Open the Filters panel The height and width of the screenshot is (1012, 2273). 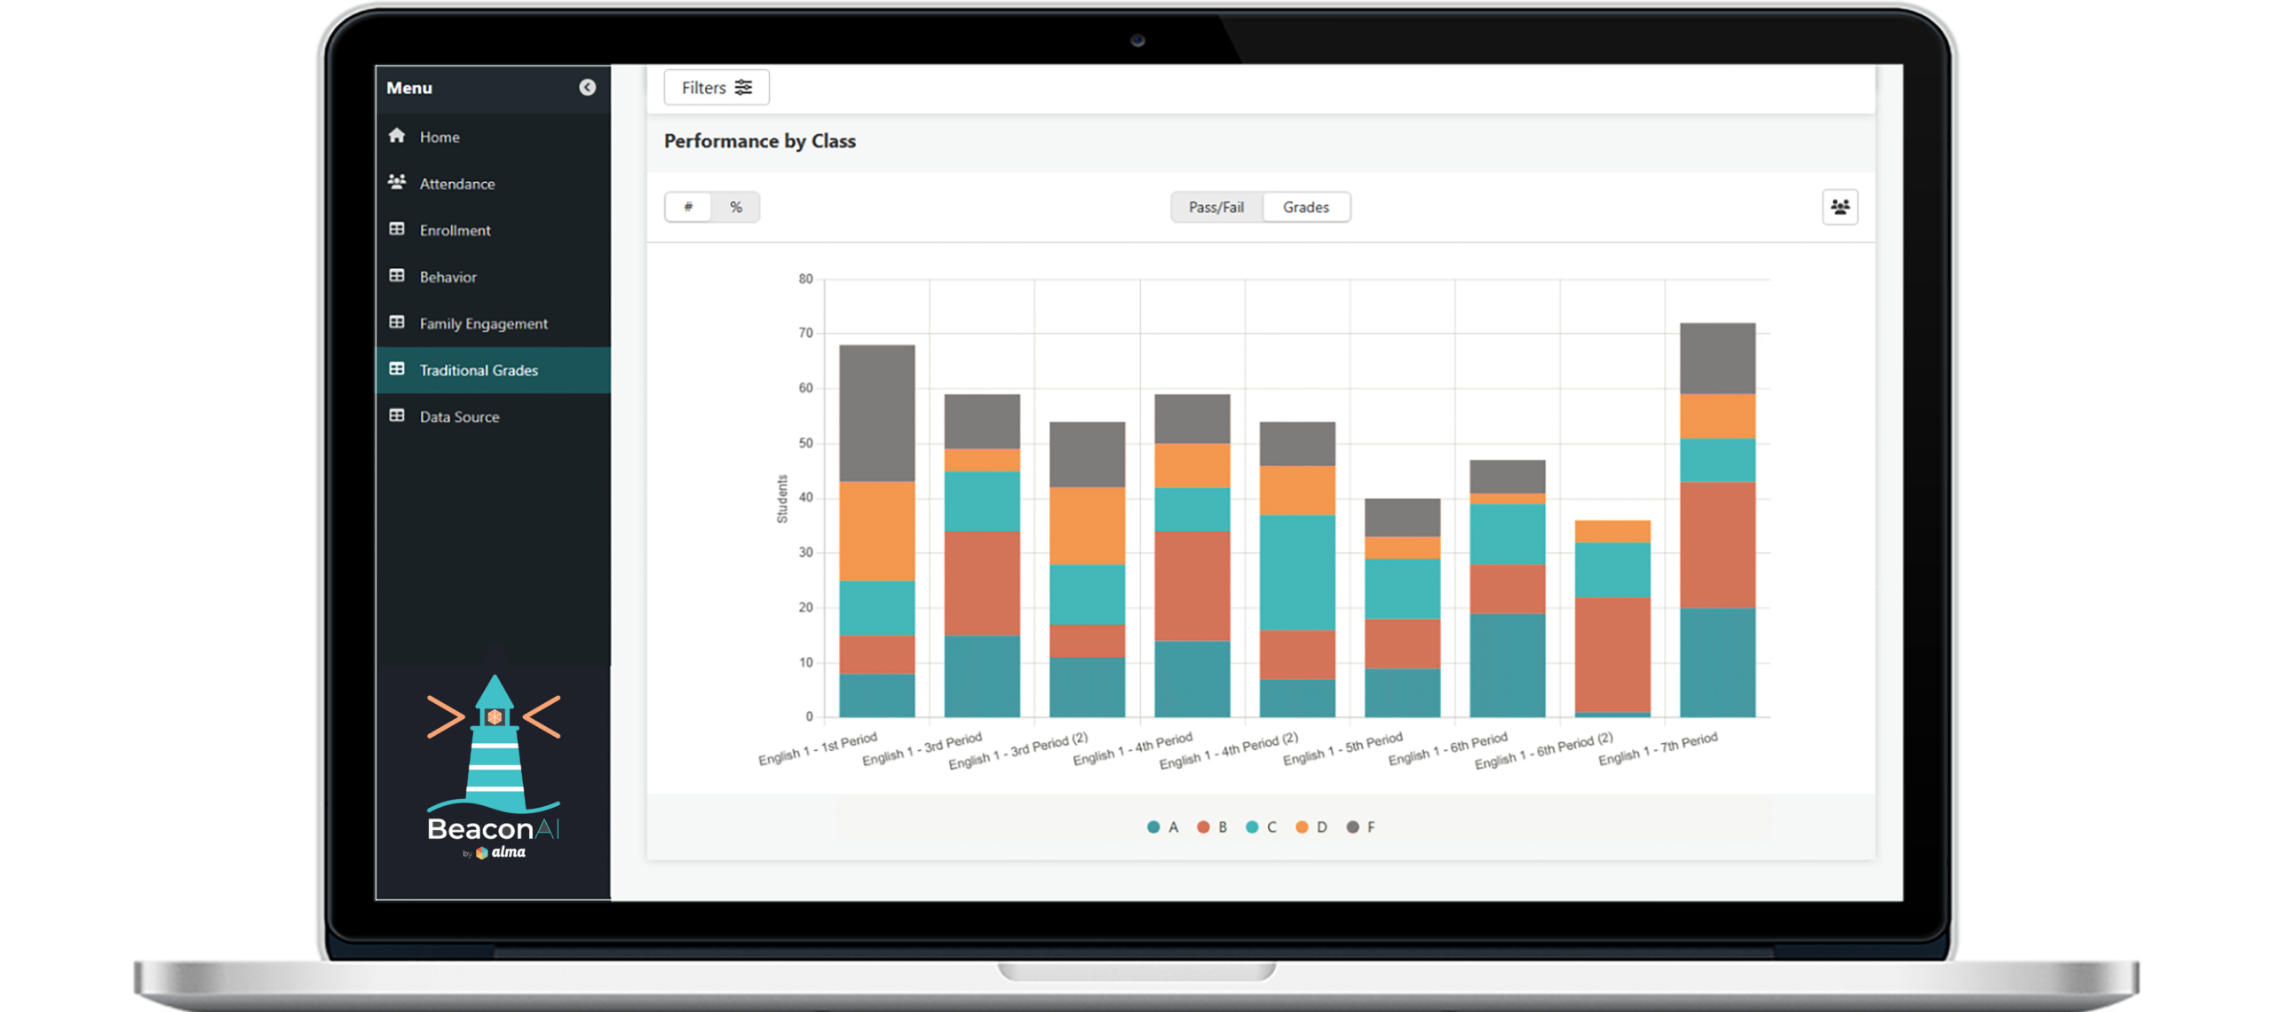pyautogui.click(x=704, y=87)
